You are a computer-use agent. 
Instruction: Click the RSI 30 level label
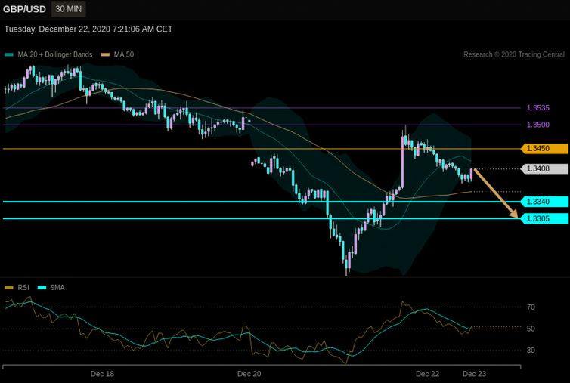[x=531, y=351]
